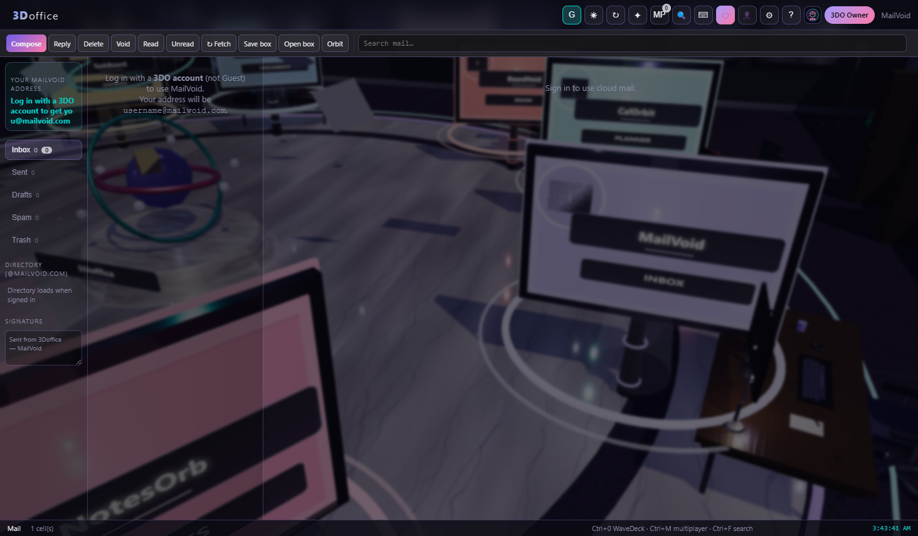Image resolution: width=918 pixels, height=536 pixels.
Task: Click the '1 cell(s)' status bar entry
Action: (42, 528)
